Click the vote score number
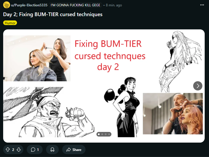The height and width of the screenshot is (157, 209). (x=13, y=150)
